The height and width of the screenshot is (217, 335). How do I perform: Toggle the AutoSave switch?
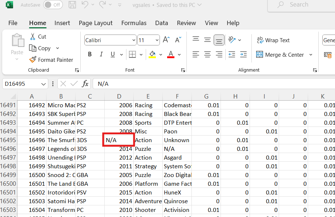pos(52,5)
